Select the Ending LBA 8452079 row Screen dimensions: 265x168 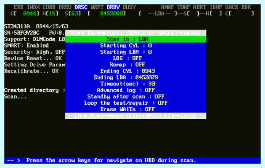136,77
